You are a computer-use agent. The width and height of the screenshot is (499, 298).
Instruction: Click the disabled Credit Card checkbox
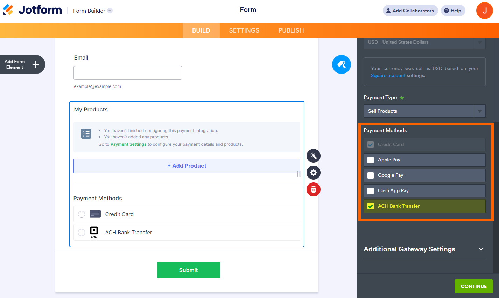371,145
